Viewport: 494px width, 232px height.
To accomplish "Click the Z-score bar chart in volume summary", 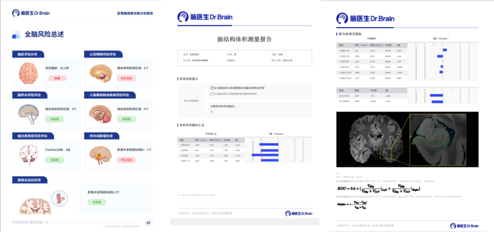I will (x=280, y=151).
